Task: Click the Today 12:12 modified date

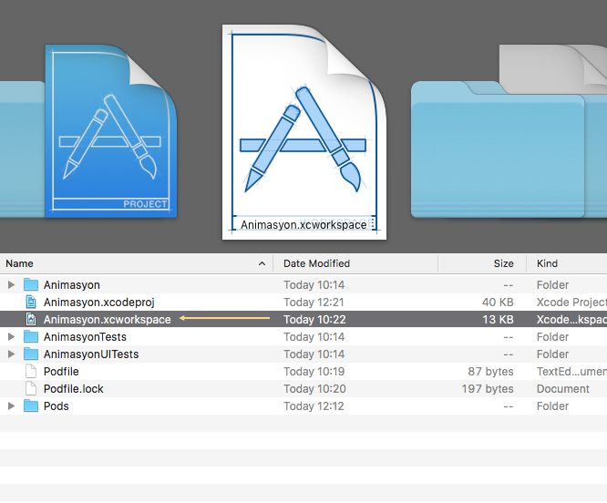Action: [x=314, y=406]
